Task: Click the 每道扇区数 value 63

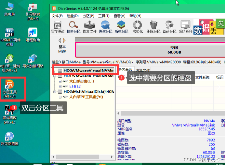Action: click(x=213, y=148)
